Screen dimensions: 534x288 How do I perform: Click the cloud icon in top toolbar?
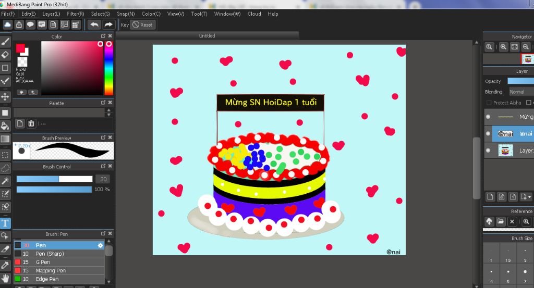7,24
